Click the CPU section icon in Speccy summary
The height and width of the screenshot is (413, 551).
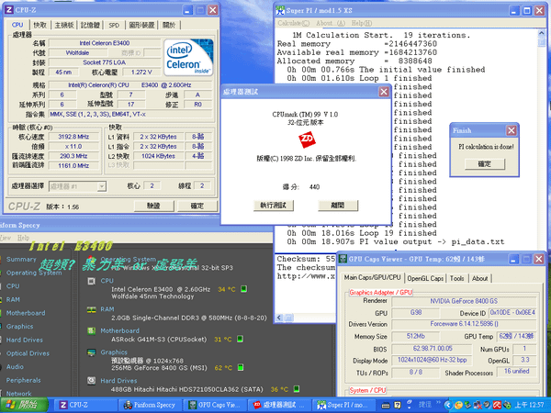91,281
